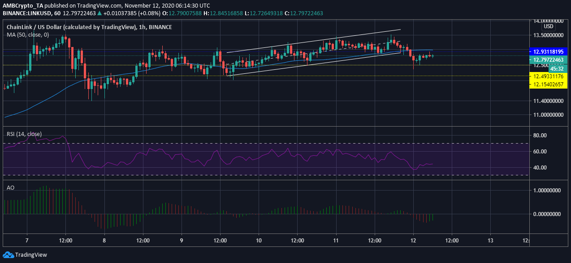The width and height of the screenshot is (571, 263).
Task: Open the TradingView wordmark at the bottom left
Action: tap(31, 255)
